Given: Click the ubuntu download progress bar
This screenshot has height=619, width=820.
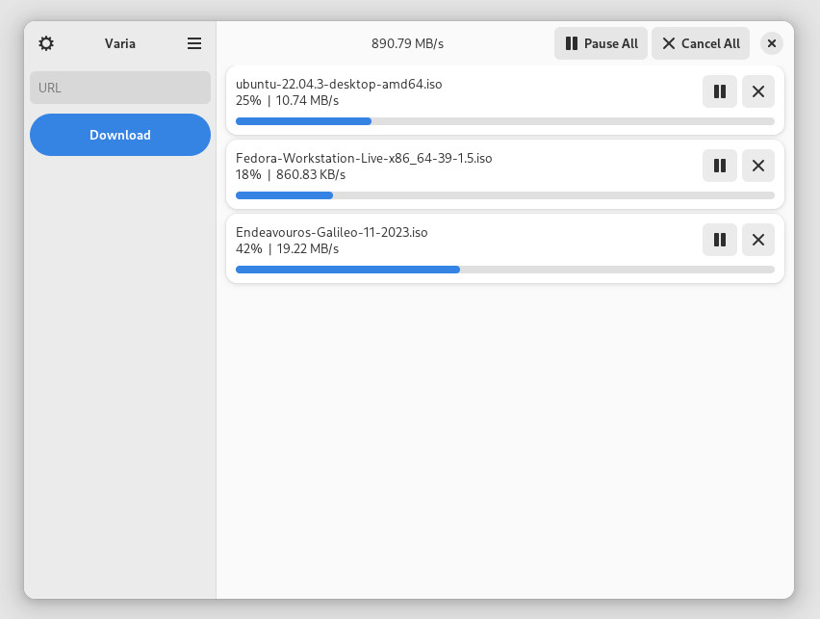Looking at the screenshot, I should click(x=505, y=121).
